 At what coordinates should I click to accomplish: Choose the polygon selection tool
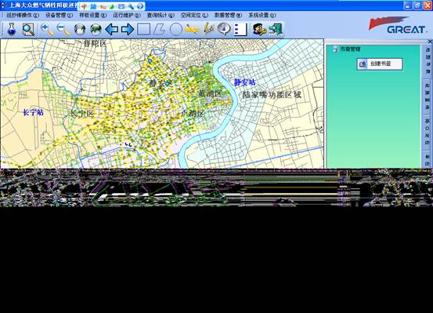click(159, 29)
